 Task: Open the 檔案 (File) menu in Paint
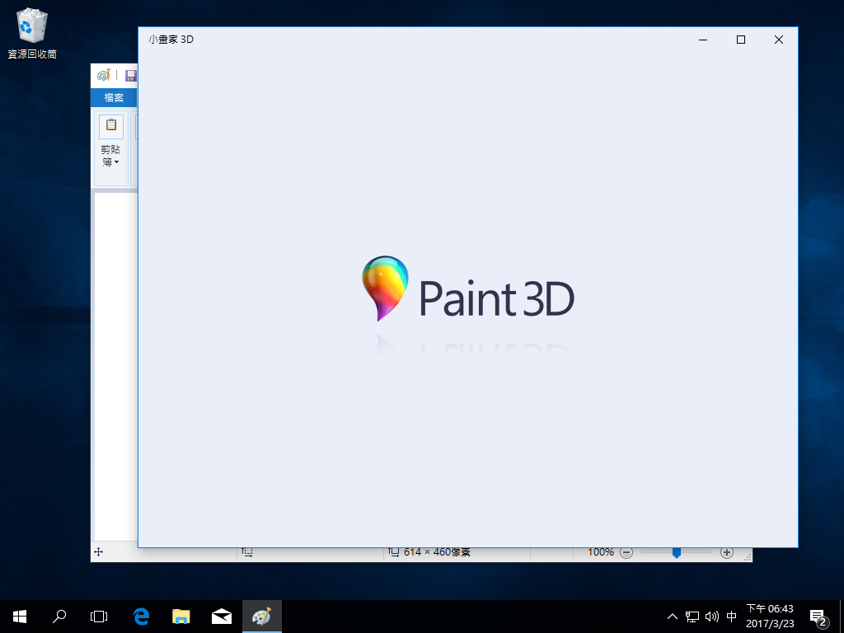coord(114,98)
